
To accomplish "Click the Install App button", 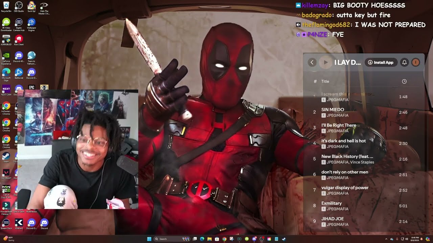I will (x=381, y=62).
